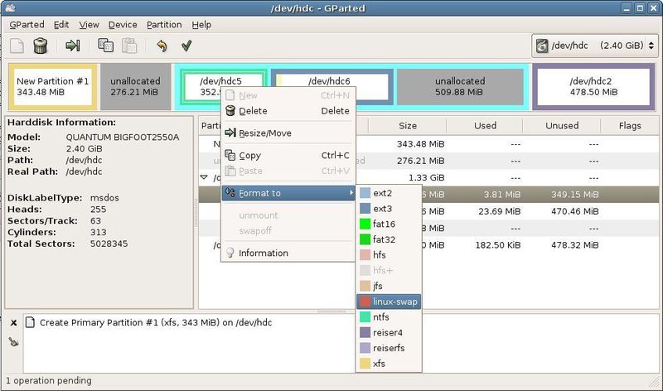This screenshot has width=663, height=391.
Task: Open the /dev/hdc device selector dropdown
Action: 593,46
